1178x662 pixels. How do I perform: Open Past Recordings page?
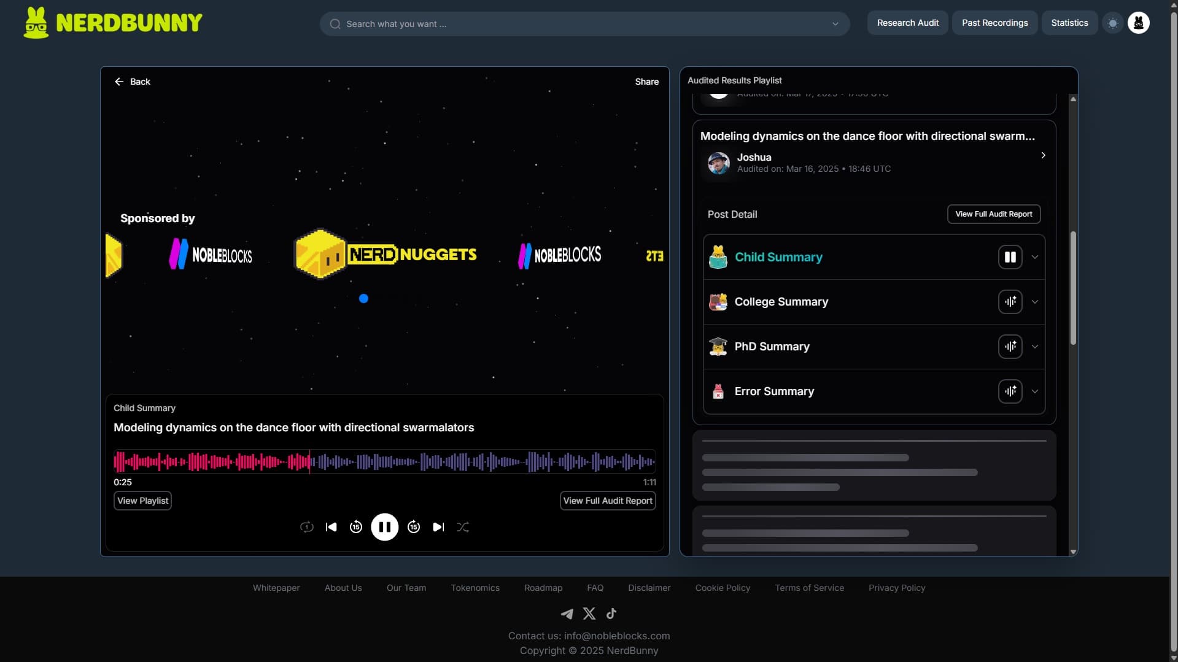coord(994,23)
